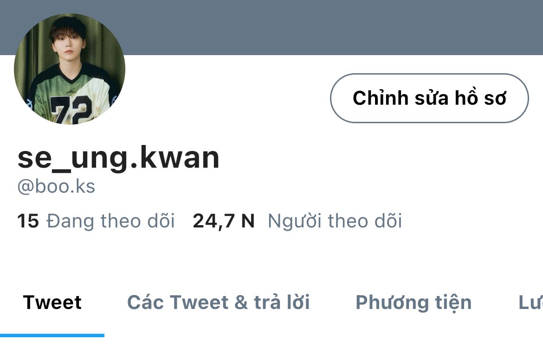This screenshot has height=359, width=543.
Task: Click the face in the profile photo
Action: (68, 44)
